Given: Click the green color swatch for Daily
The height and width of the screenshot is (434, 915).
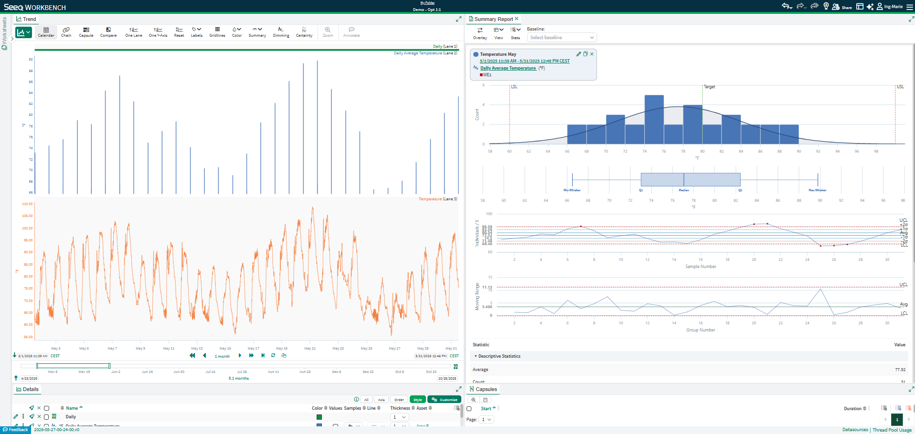Looking at the screenshot, I should pyautogui.click(x=319, y=417).
